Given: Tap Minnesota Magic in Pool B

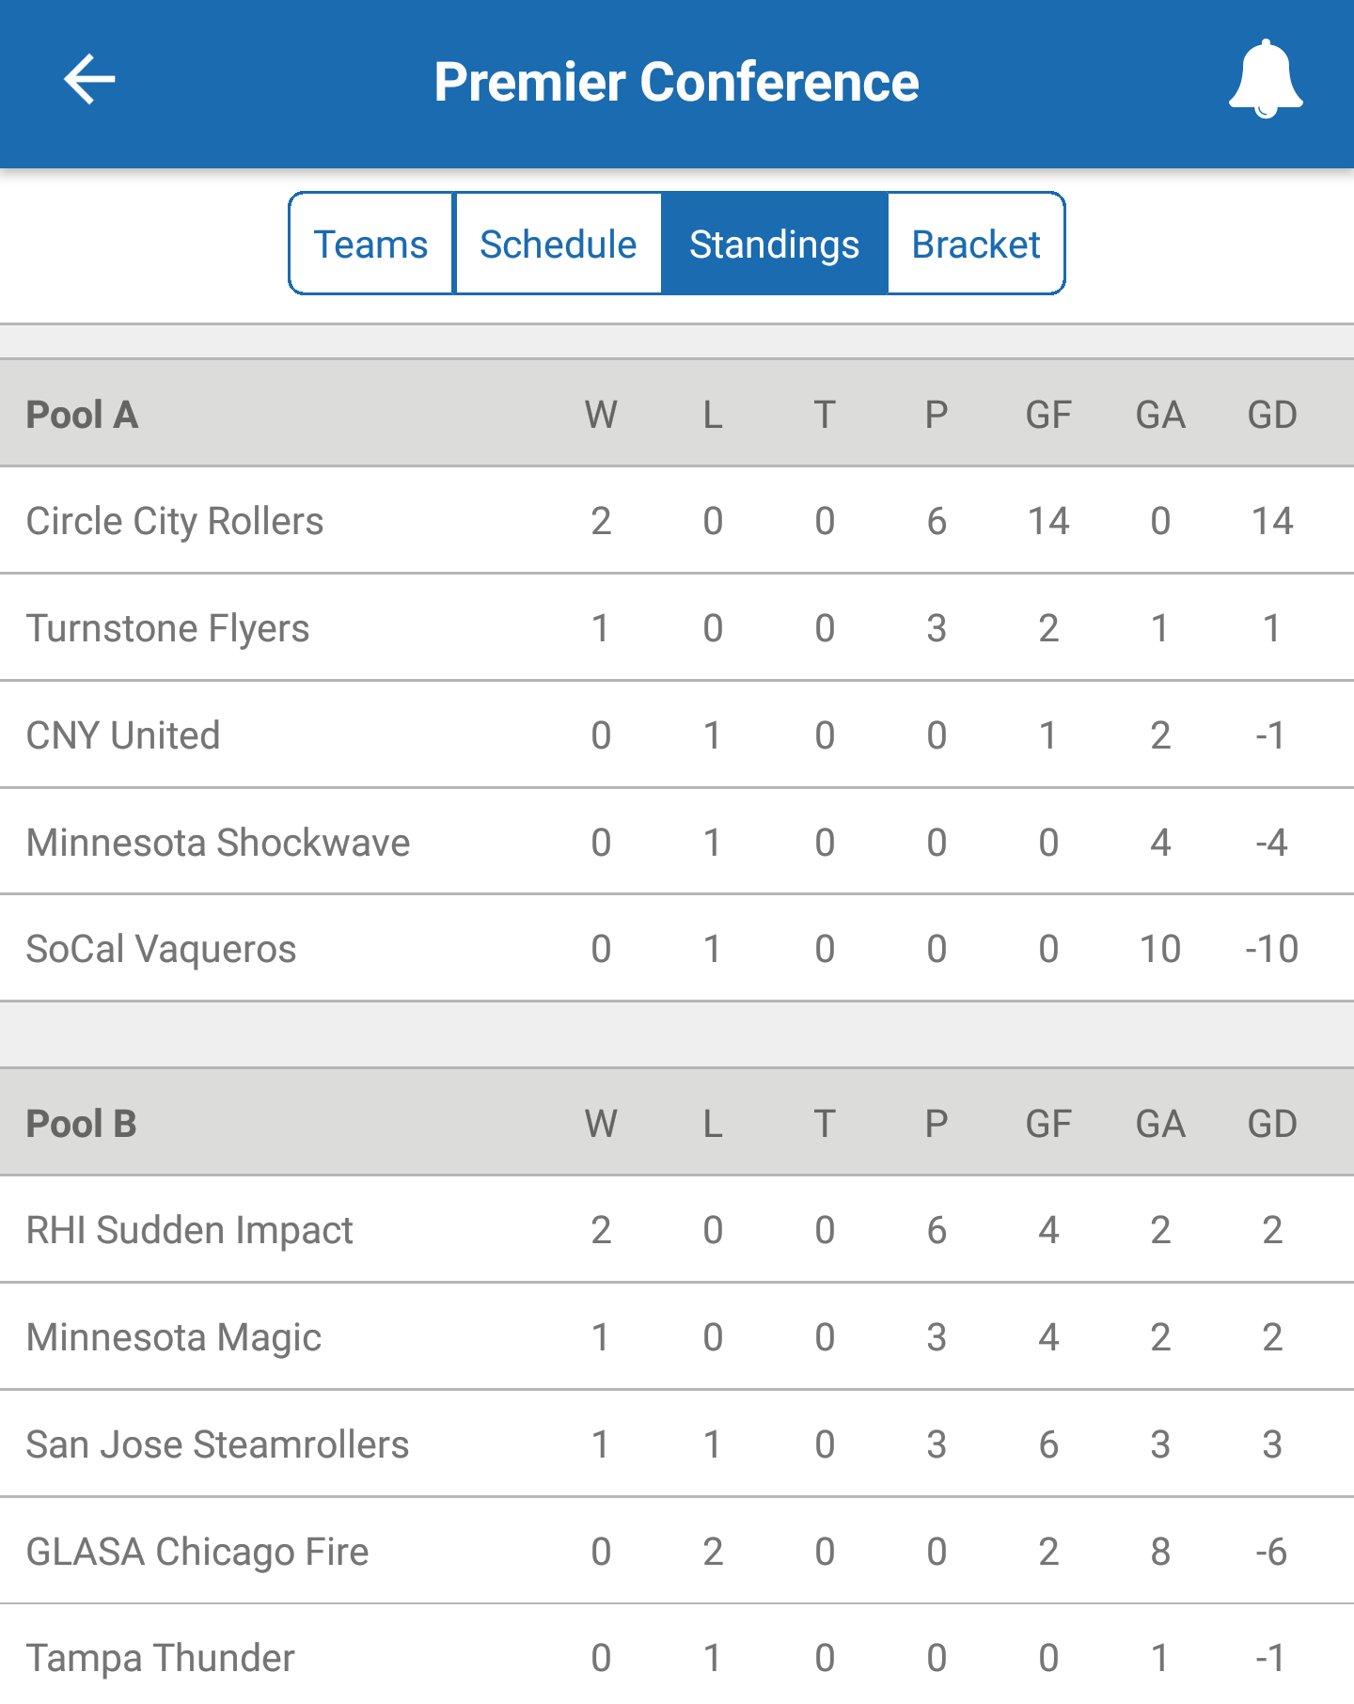Looking at the screenshot, I should (x=174, y=1337).
